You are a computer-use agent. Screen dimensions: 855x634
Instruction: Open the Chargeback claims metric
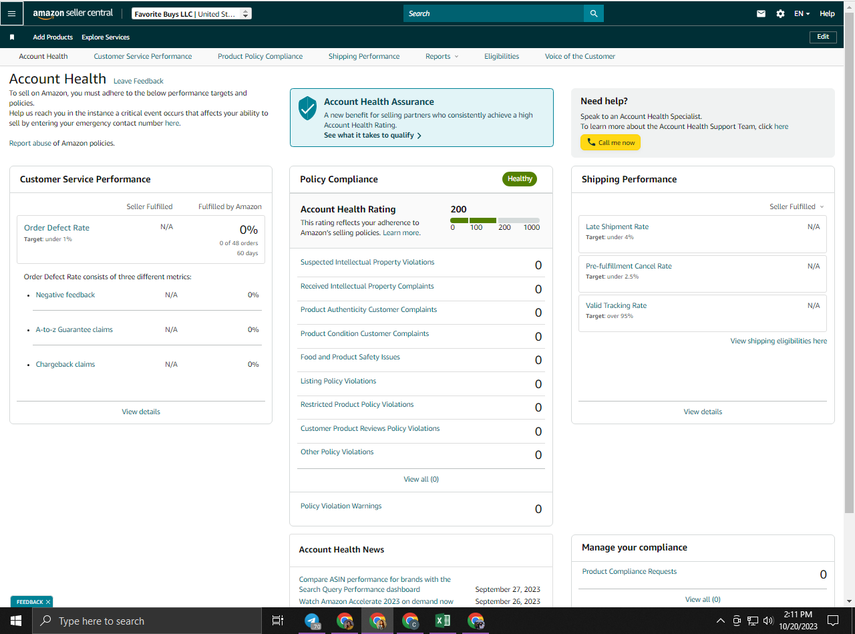pyautogui.click(x=65, y=365)
